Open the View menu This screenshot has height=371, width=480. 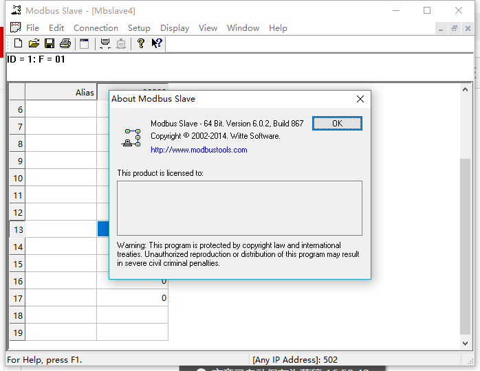(208, 28)
